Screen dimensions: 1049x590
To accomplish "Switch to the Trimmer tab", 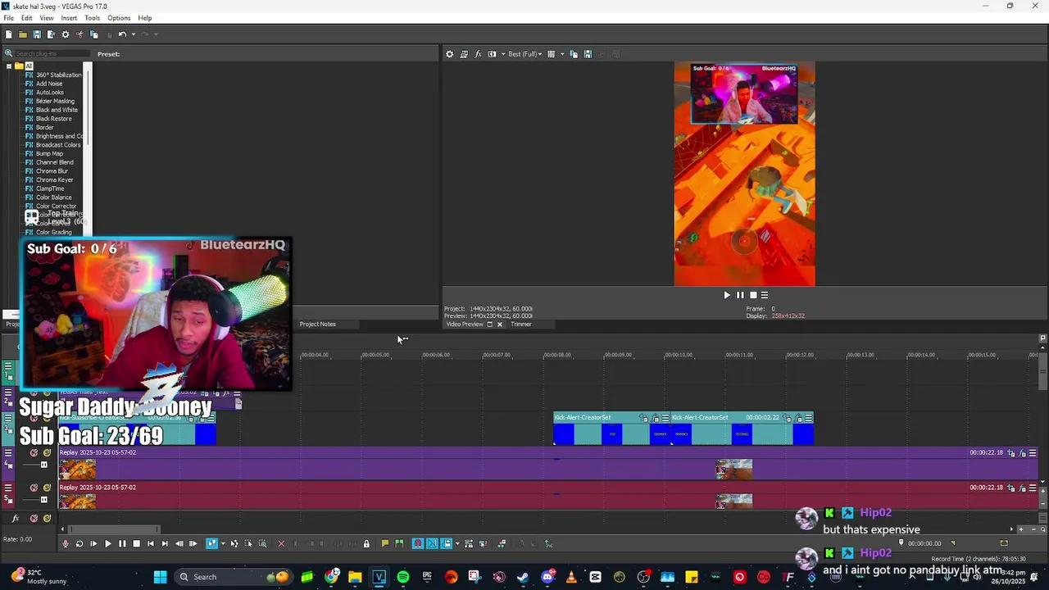I will (521, 324).
